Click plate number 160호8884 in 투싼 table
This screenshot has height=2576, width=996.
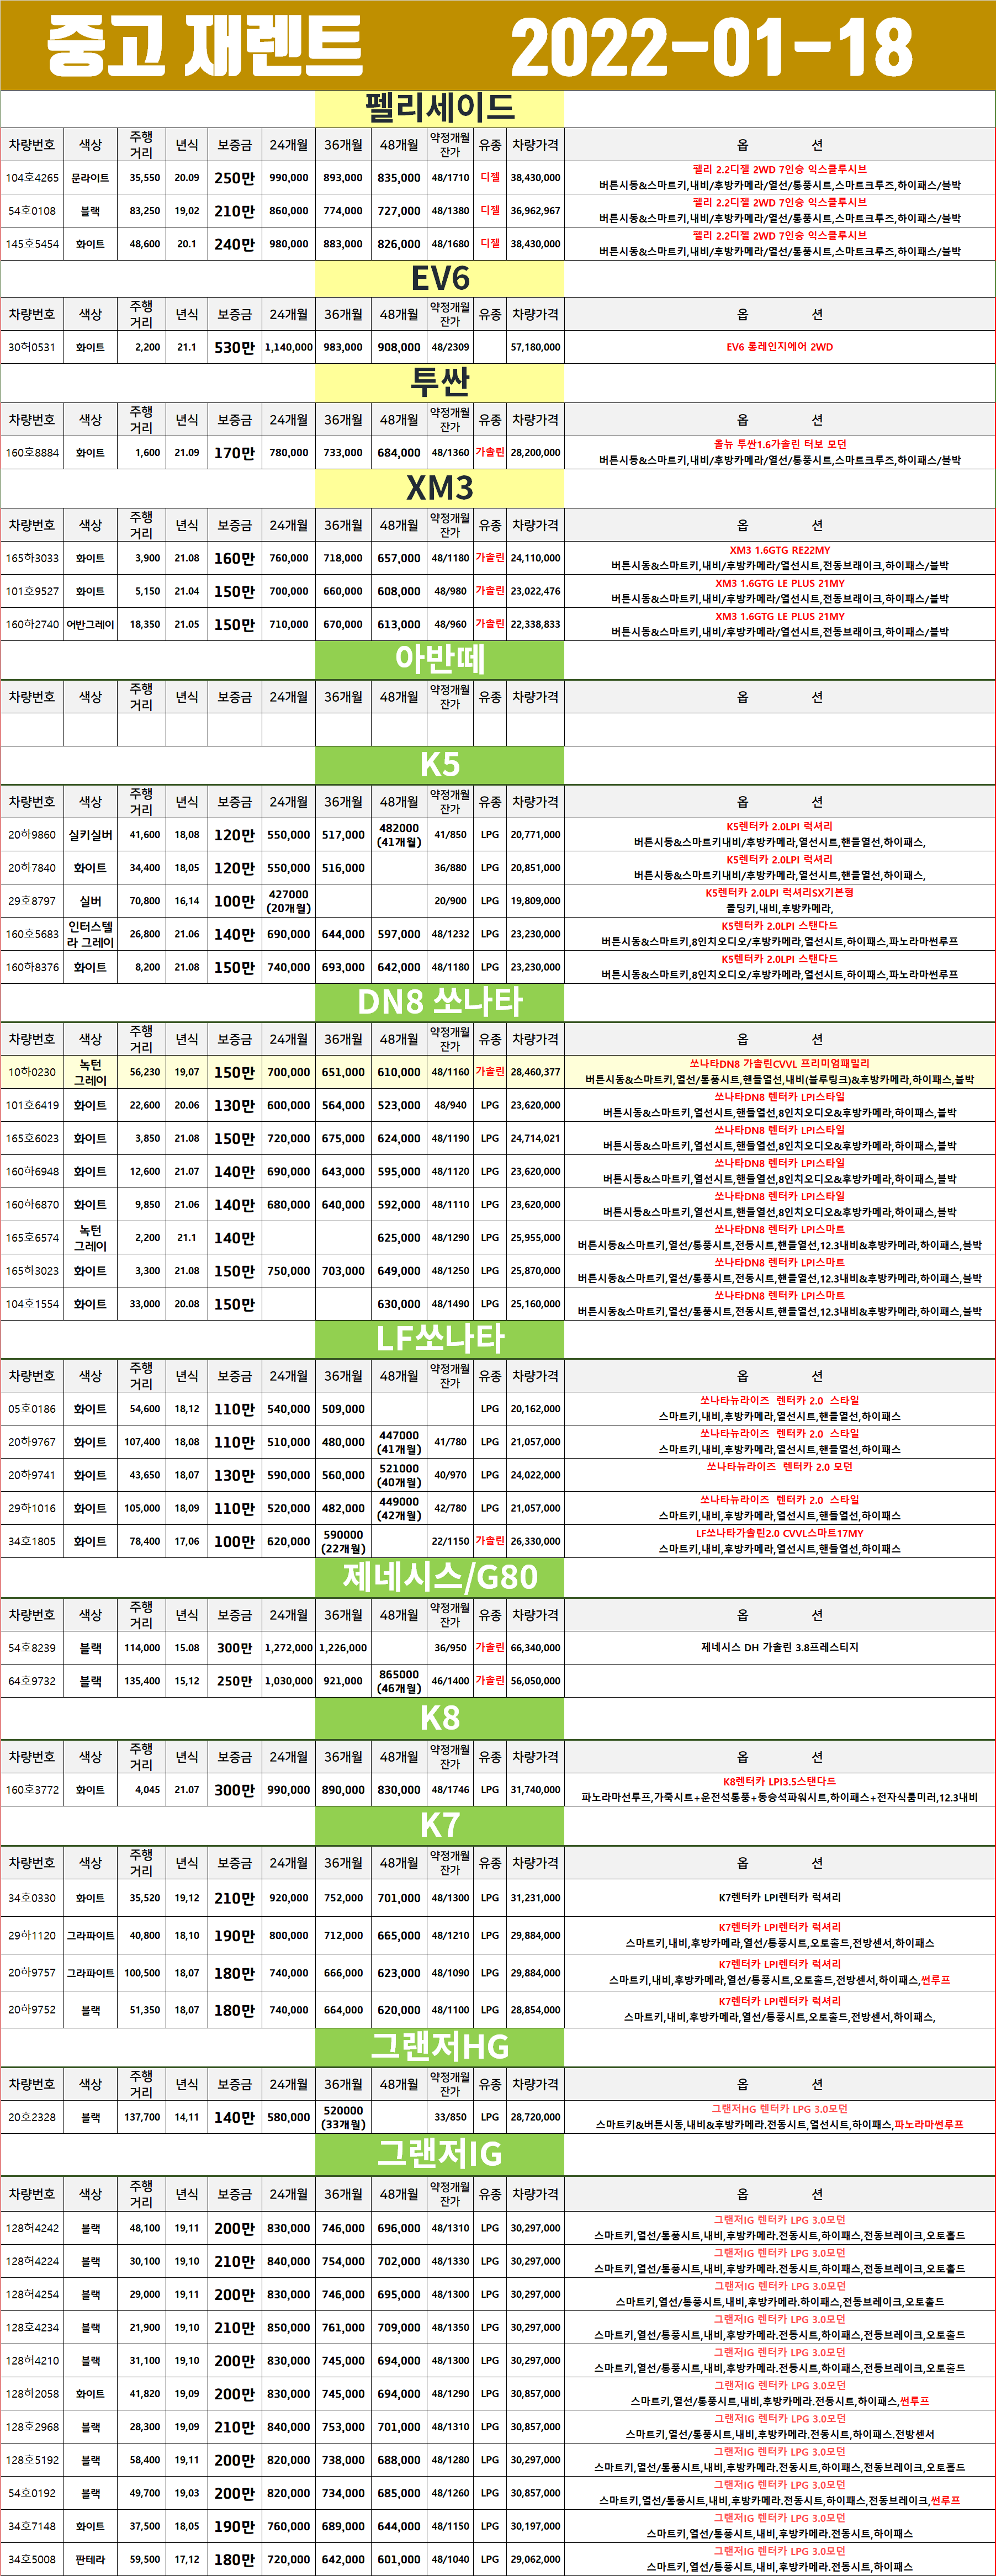point(32,452)
